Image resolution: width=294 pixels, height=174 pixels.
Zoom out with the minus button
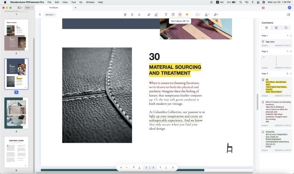127,168
